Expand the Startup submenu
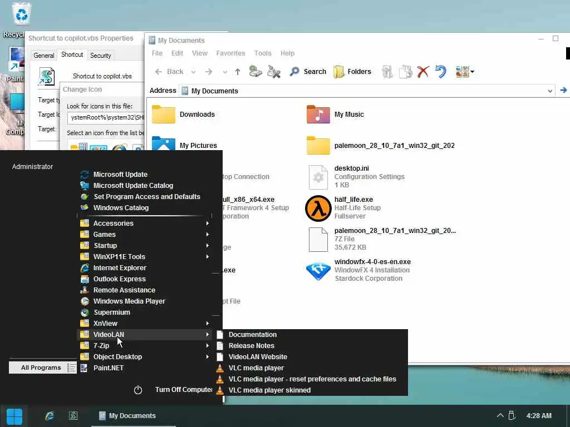 coord(145,245)
